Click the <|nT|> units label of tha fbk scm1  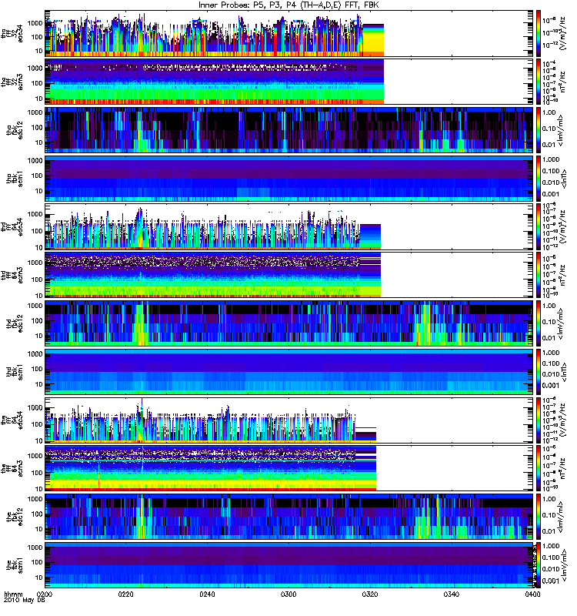pyautogui.click(x=564, y=179)
